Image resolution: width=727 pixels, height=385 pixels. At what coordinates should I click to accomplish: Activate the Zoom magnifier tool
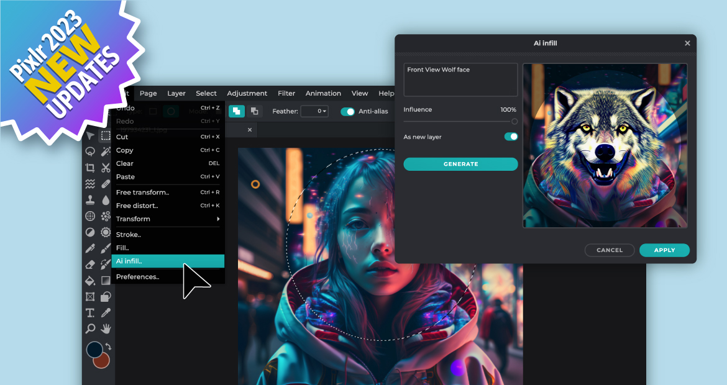point(90,328)
